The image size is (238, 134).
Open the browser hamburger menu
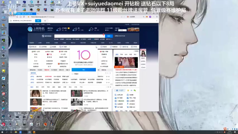click(157, 17)
